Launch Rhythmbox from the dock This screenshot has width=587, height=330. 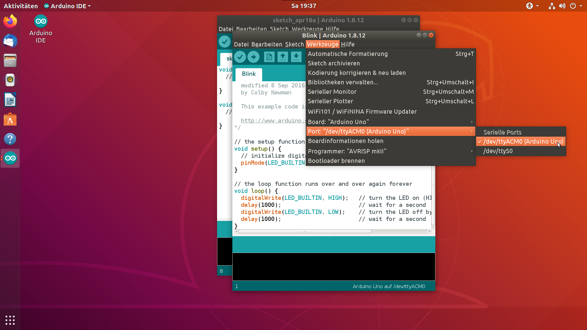[10, 80]
